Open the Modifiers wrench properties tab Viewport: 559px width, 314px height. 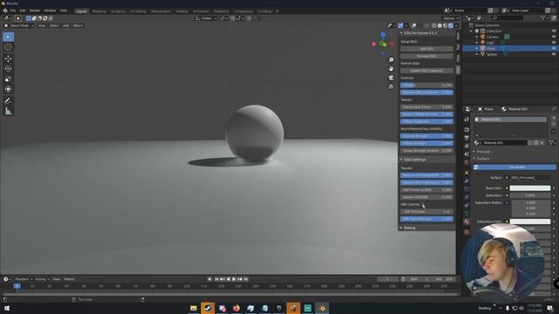(x=466, y=181)
